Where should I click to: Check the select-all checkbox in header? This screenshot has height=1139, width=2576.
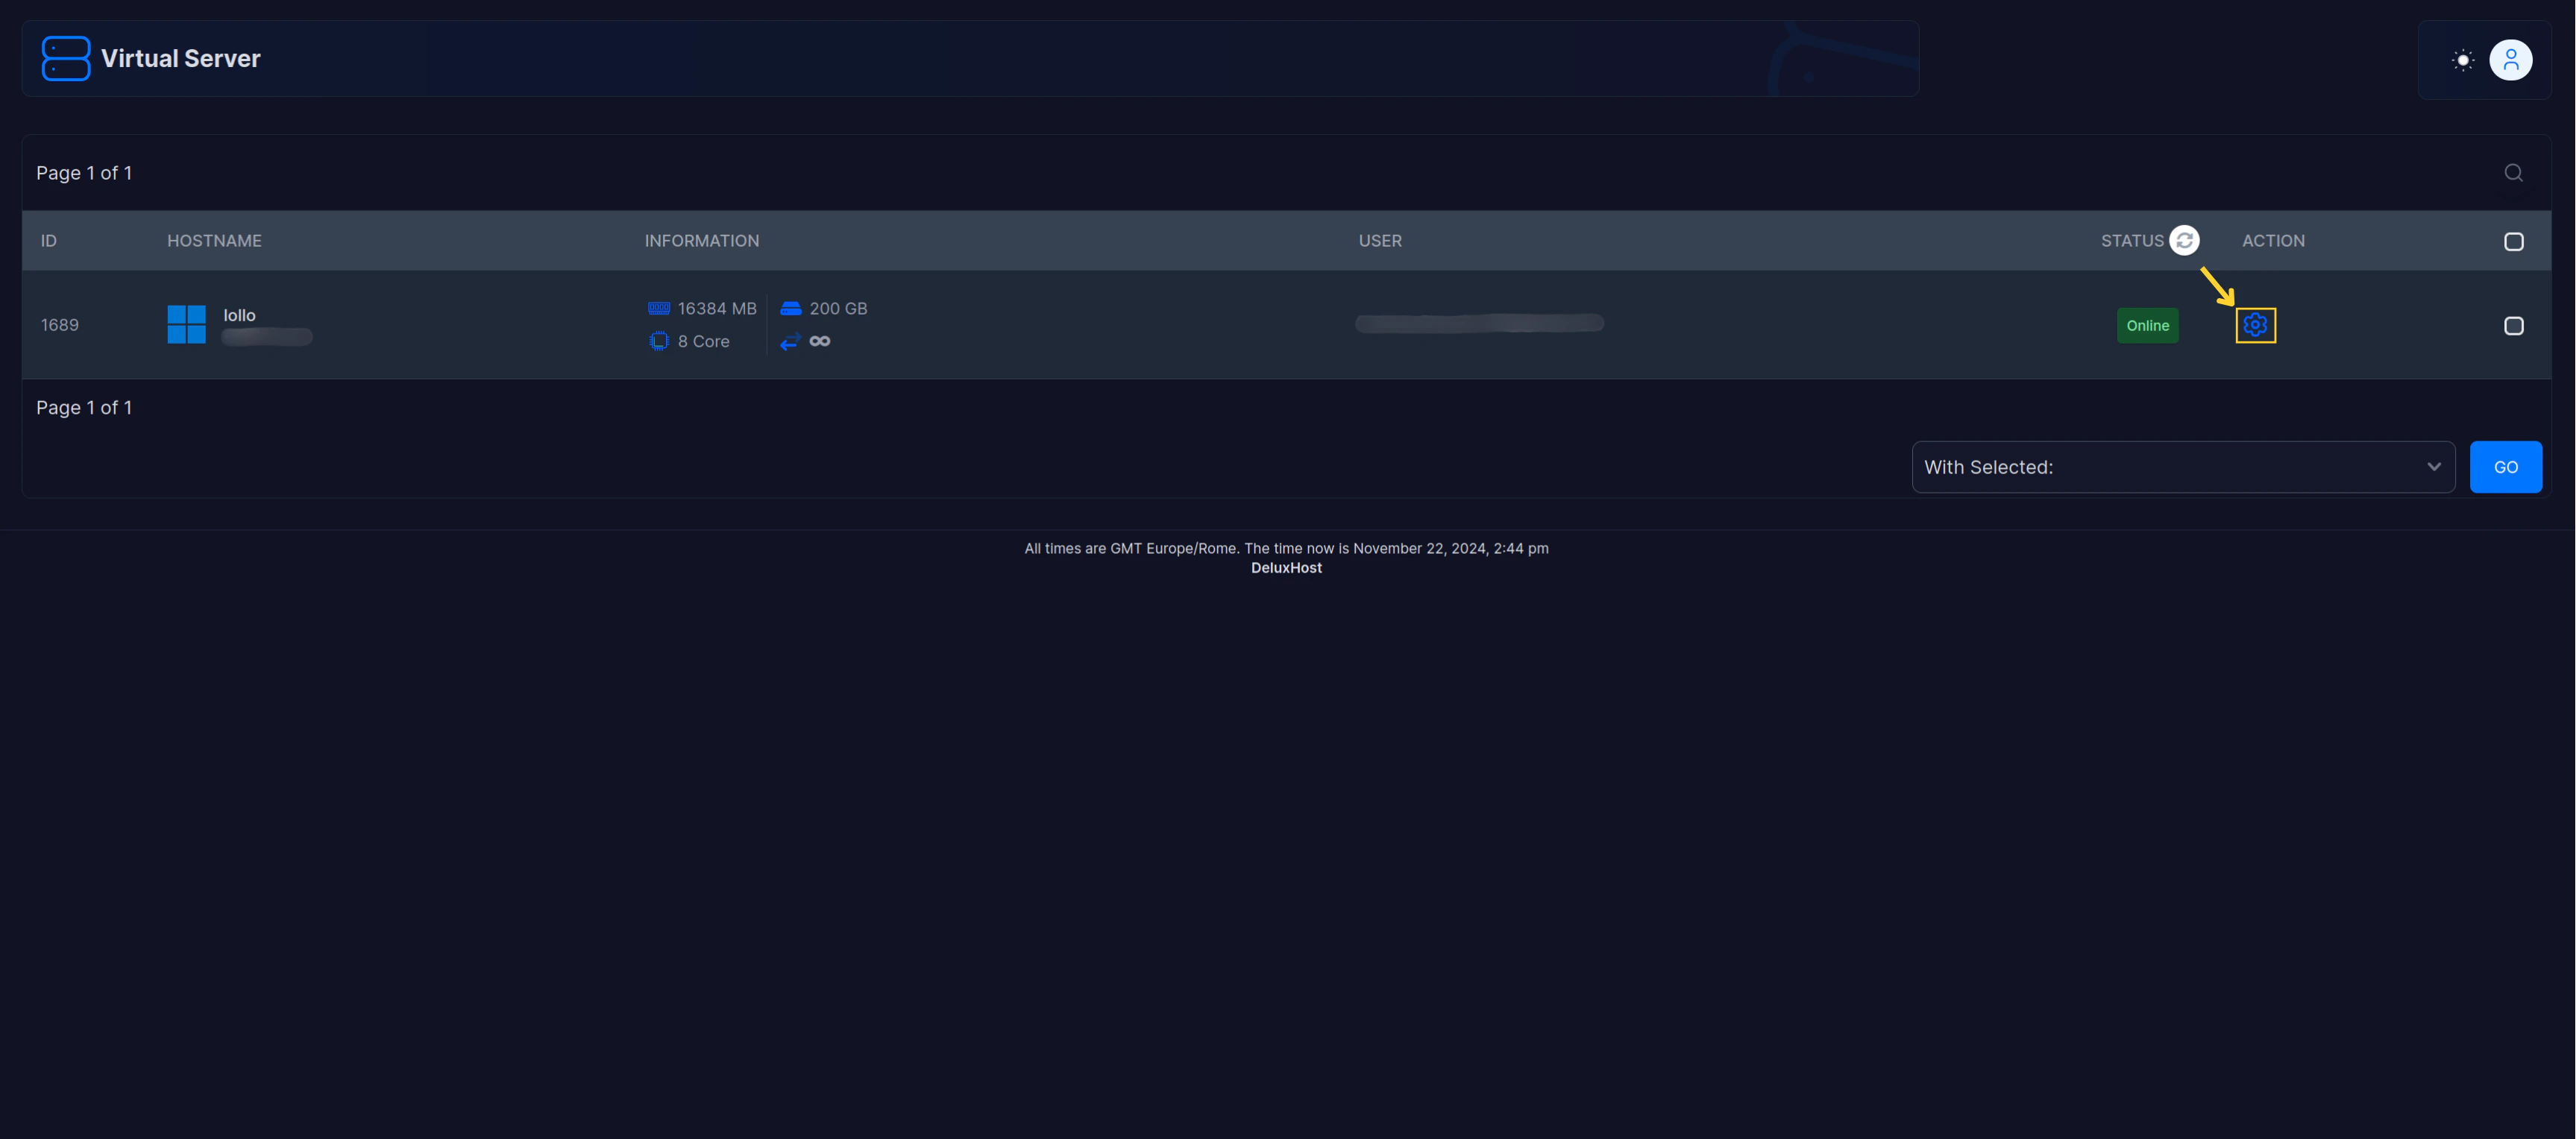pyautogui.click(x=2513, y=242)
